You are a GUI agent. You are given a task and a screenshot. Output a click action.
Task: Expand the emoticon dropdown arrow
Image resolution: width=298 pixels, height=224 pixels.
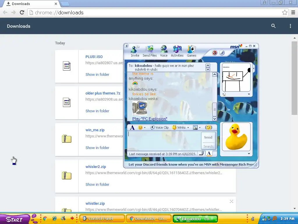click(x=145, y=128)
